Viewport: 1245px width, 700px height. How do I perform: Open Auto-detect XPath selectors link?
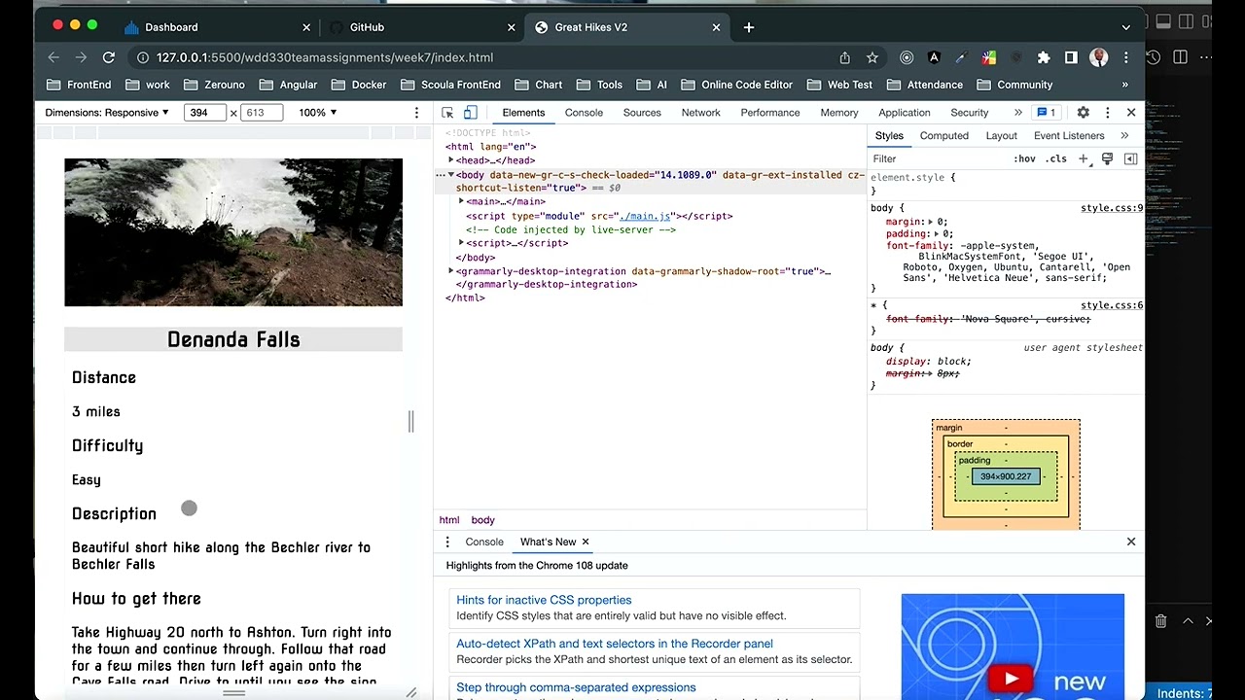coord(615,644)
